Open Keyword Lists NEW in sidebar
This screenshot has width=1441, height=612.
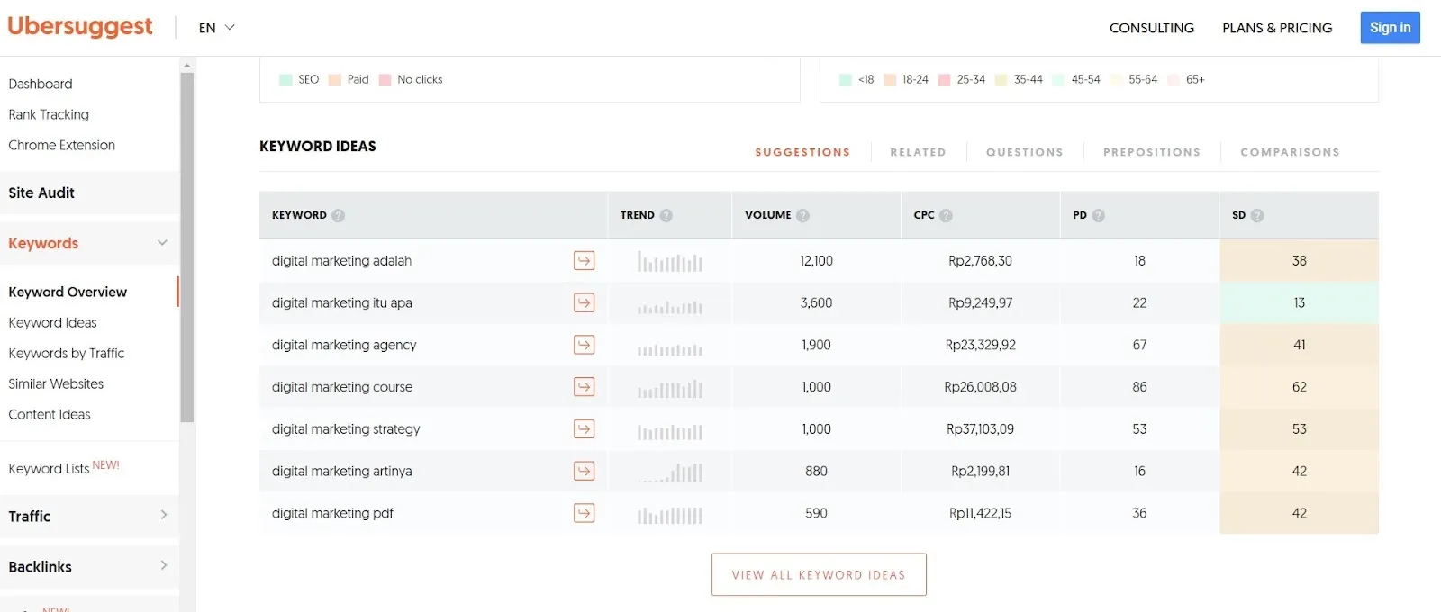(63, 468)
